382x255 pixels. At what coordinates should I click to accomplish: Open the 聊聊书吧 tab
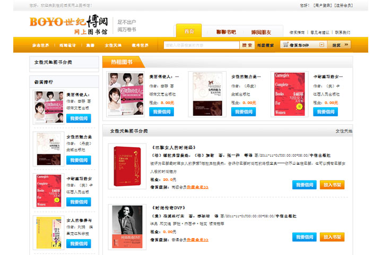(x=225, y=32)
